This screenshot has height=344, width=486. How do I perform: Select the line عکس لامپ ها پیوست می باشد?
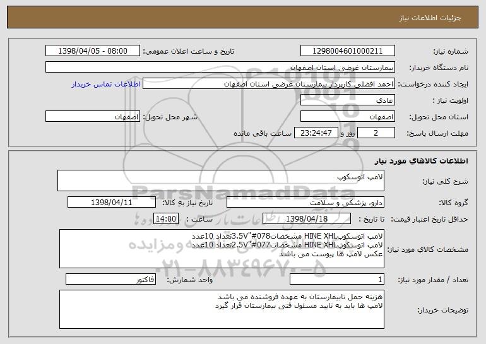coord(331,254)
